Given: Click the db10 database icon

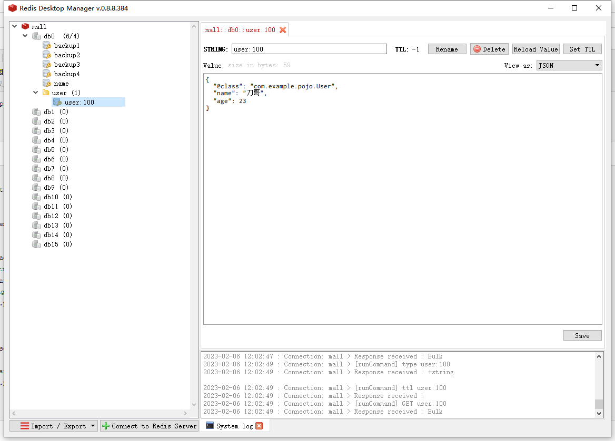Looking at the screenshot, I should click(36, 197).
